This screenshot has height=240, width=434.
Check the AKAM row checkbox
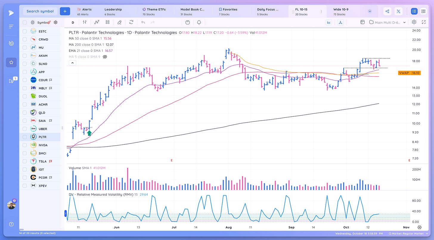tap(24, 56)
